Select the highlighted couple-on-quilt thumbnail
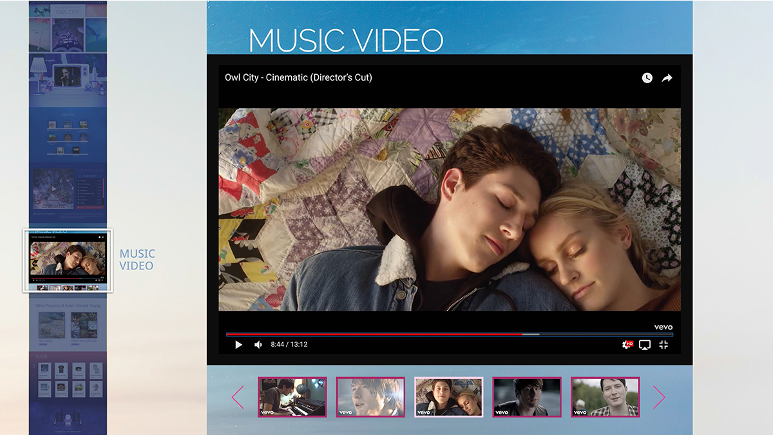This screenshot has width=773, height=435. [449, 397]
